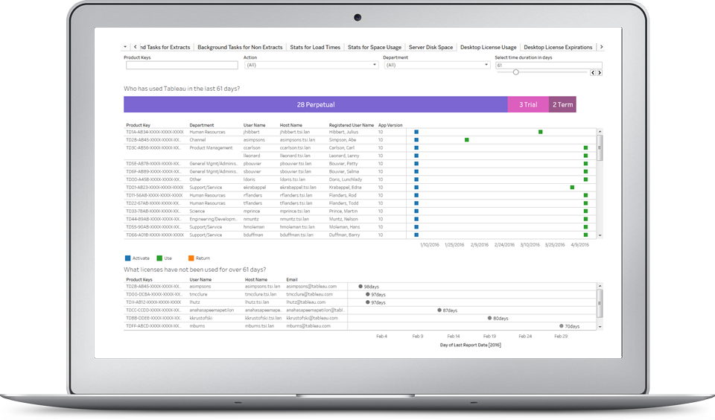Click the Use legend color swatch
Image resolution: width=715 pixels, height=420 pixels.
click(x=159, y=258)
